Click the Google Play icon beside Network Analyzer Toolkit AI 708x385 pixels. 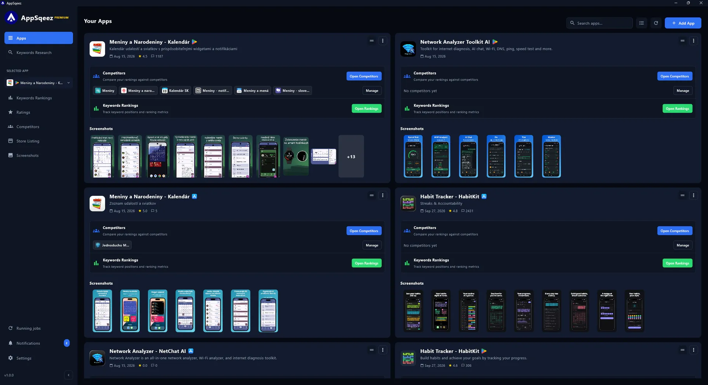coord(495,42)
